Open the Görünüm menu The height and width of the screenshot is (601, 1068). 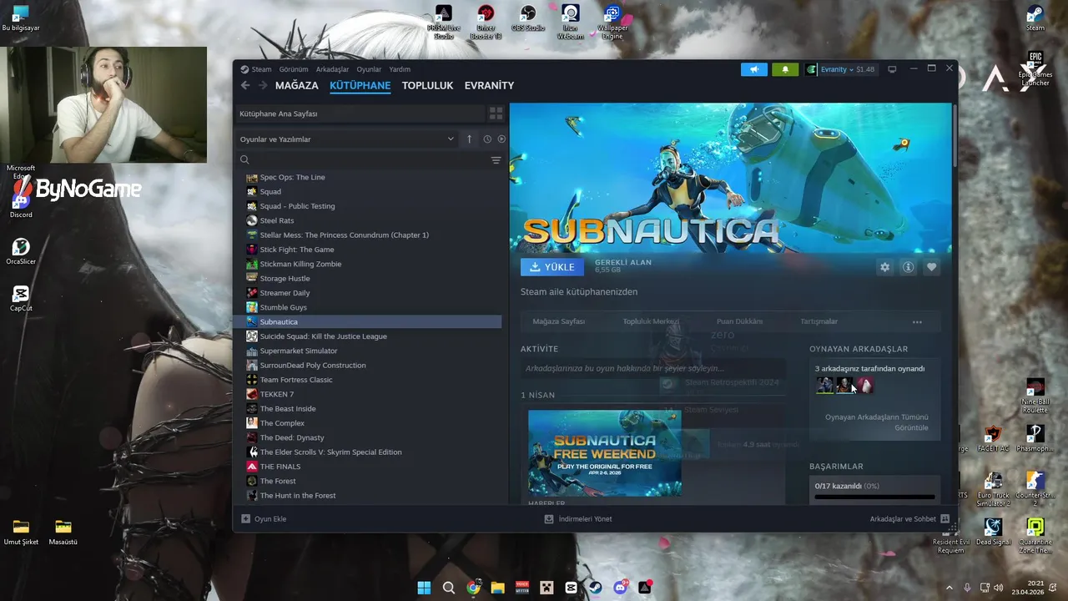[294, 69]
